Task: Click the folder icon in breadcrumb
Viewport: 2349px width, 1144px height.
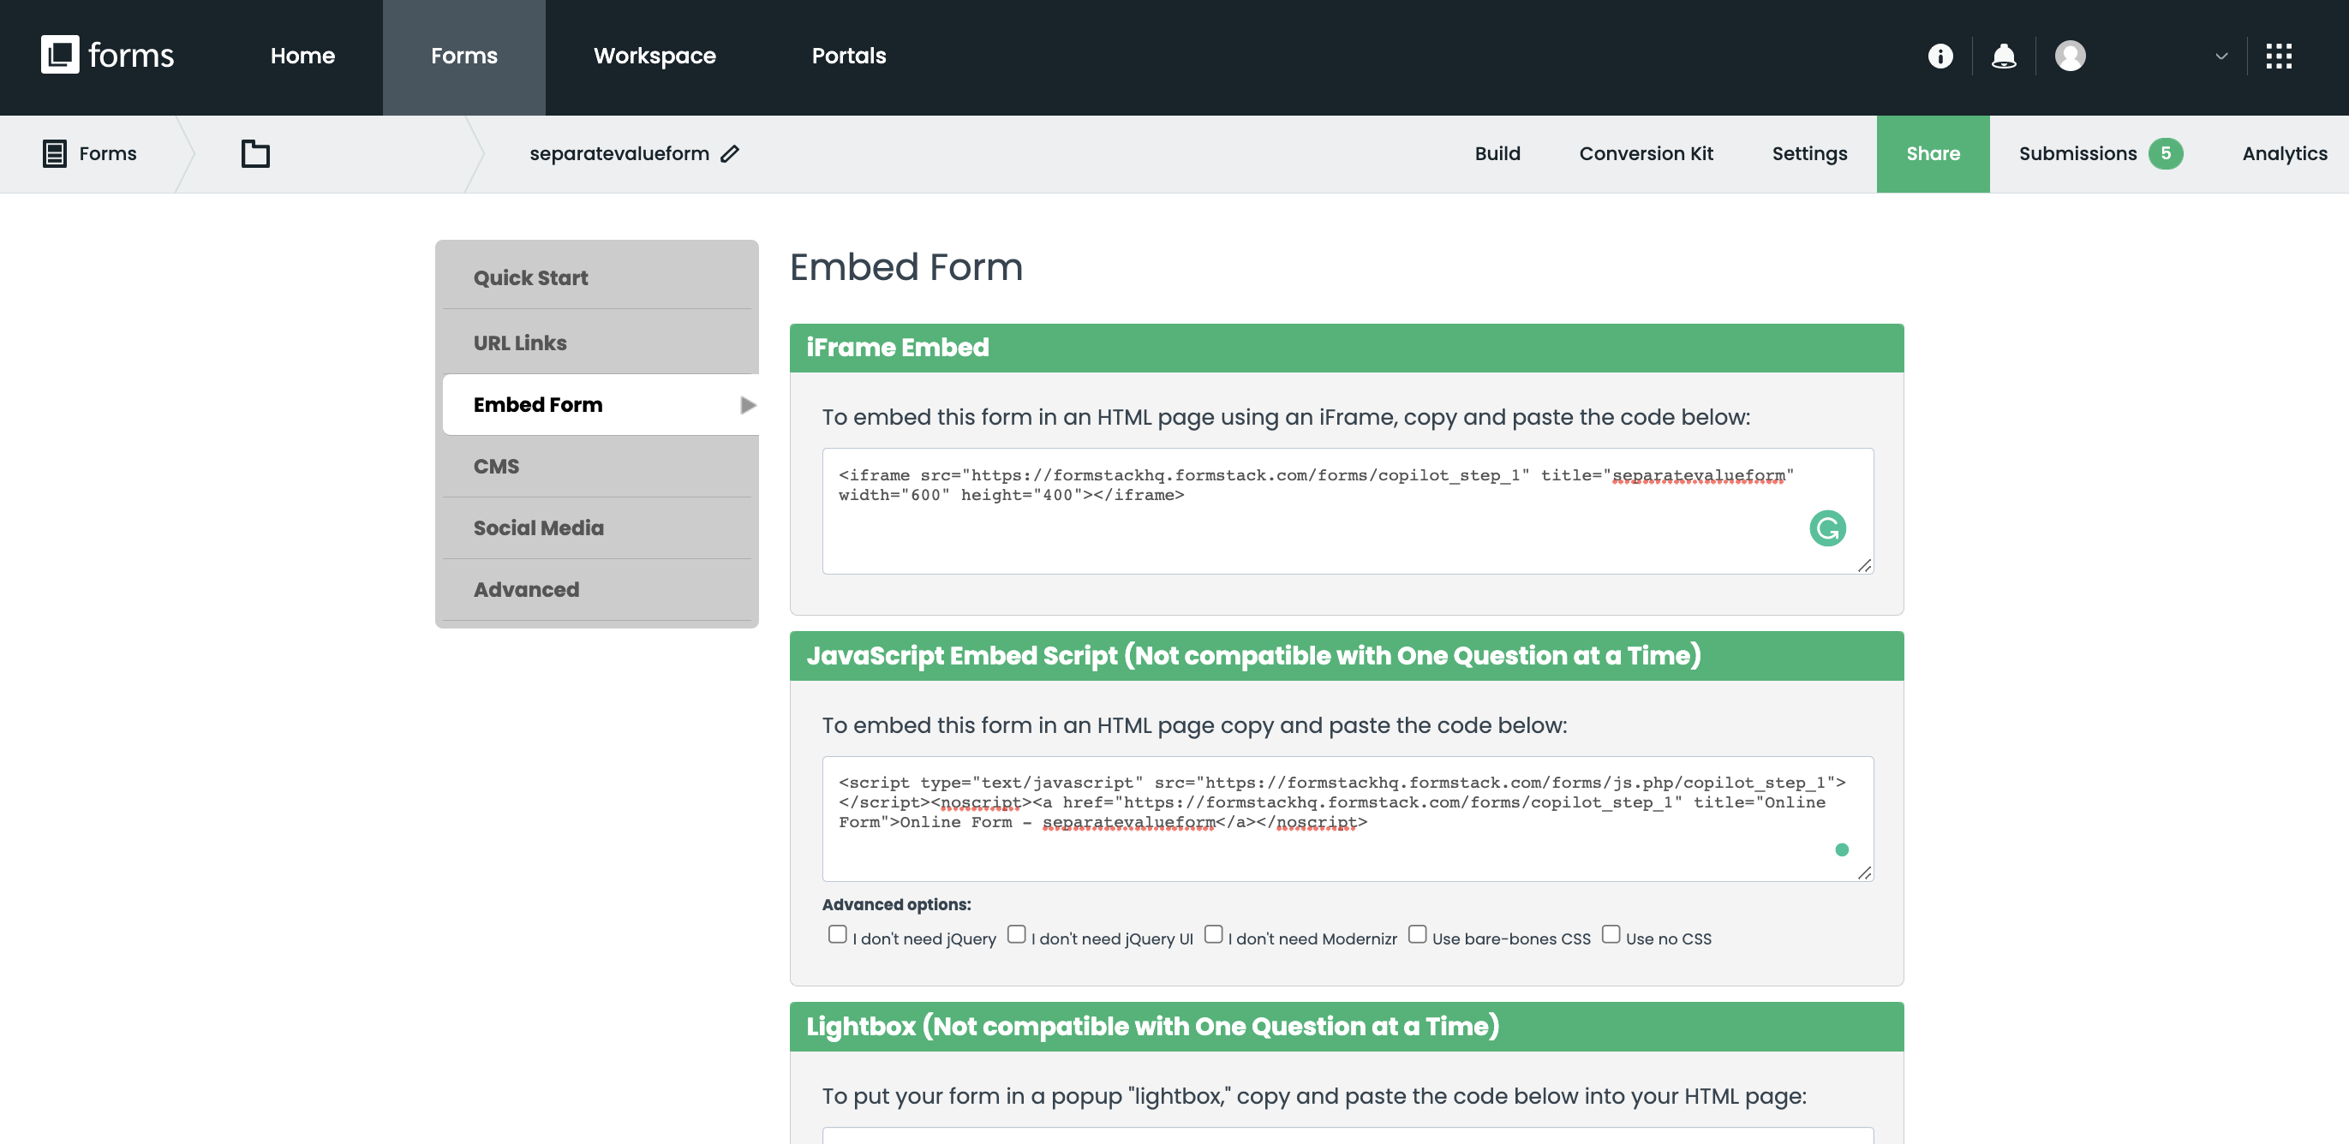Action: (x=255, y=153)
